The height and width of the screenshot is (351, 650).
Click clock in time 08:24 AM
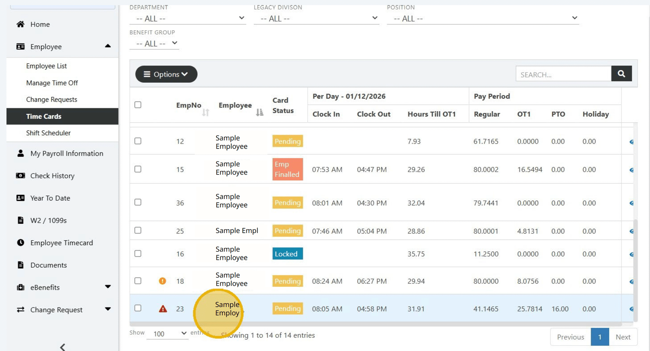click(327, 281)
